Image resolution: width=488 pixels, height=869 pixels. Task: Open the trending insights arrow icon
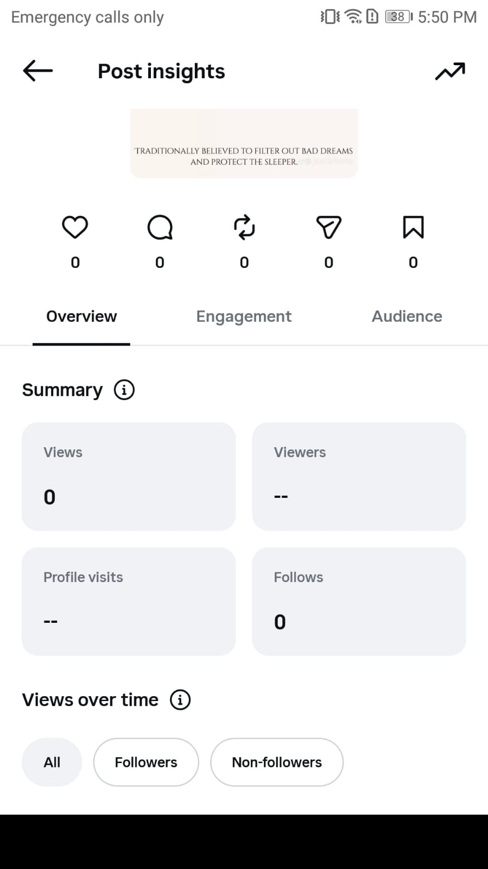tap(450, 71)
